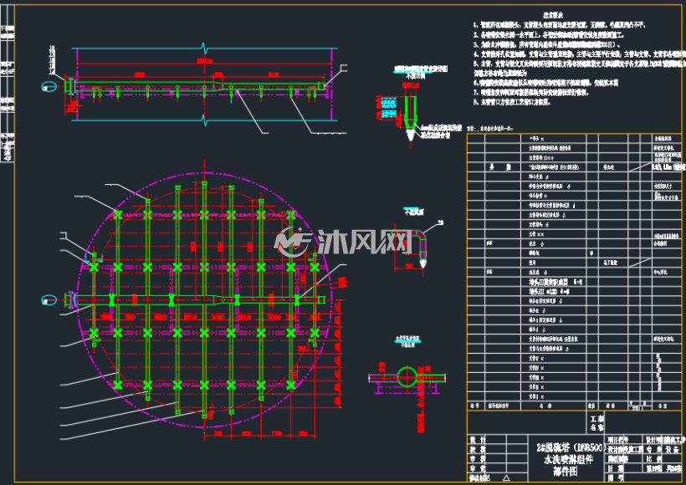686x485 pixels.
Task: Select the white nozzle cone in straight-pipe detail
Action: click(x=410, y=135)
